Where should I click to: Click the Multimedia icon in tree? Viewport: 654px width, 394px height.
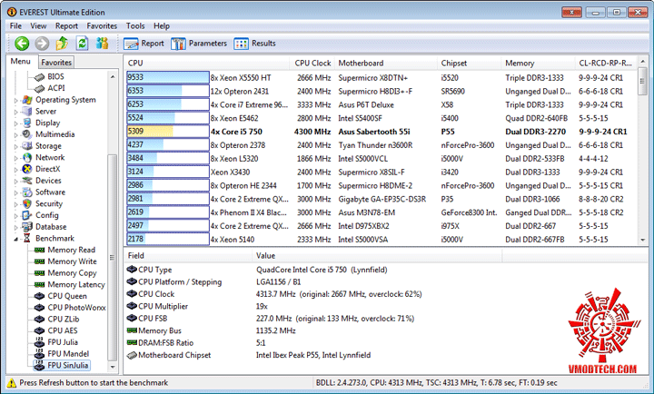point(27,134)
